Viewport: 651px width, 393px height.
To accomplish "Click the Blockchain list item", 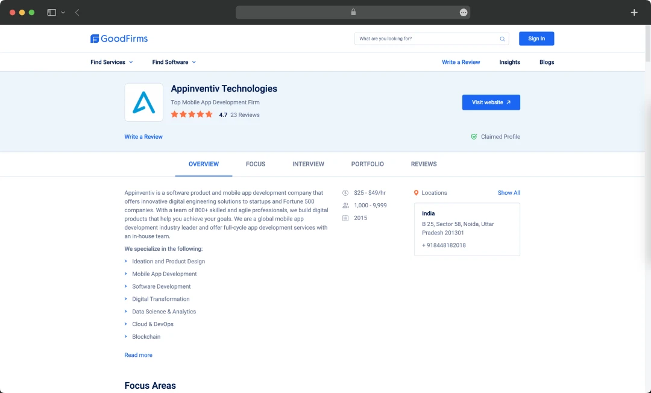I will [x=146, y=336].
